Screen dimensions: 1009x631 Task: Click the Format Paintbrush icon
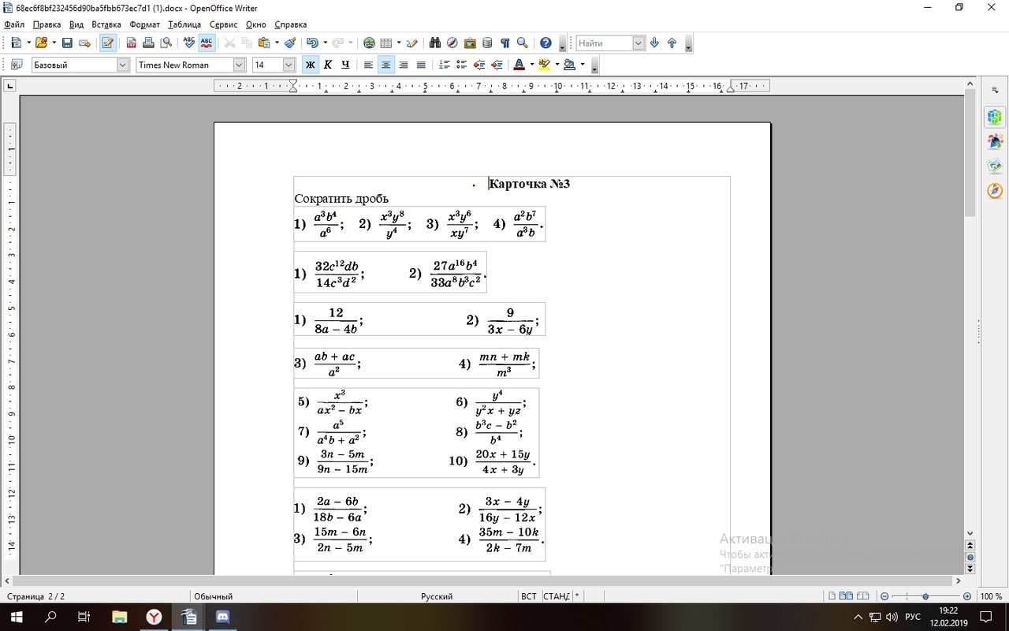click(x=290, y=43)
